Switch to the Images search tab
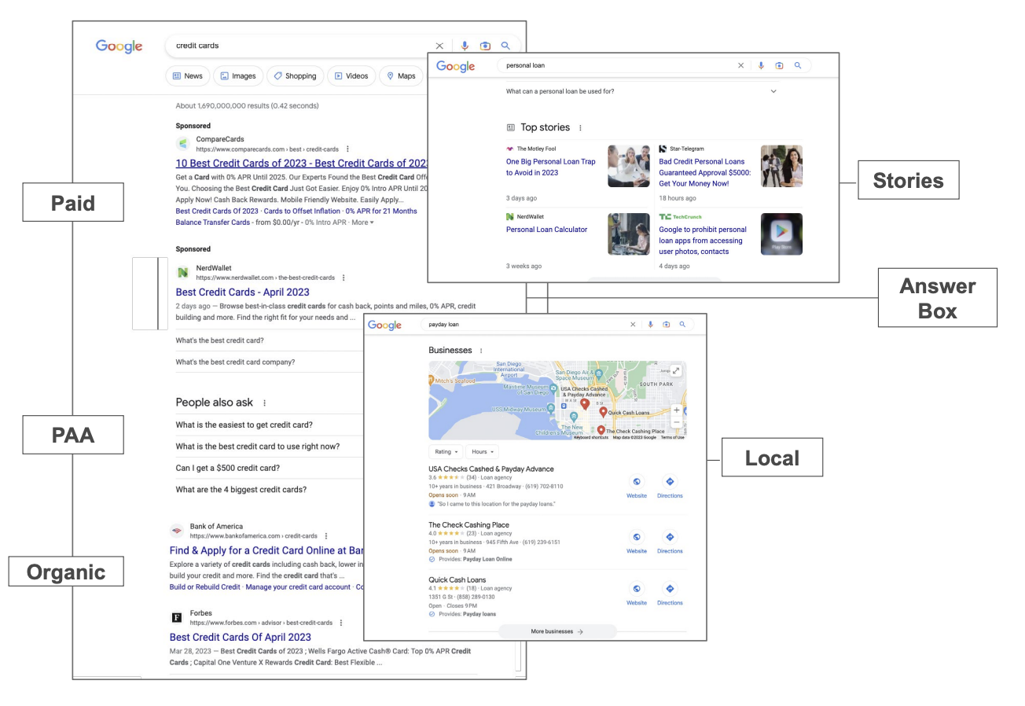Viewport: 1025px width, 706px height. 238,76
